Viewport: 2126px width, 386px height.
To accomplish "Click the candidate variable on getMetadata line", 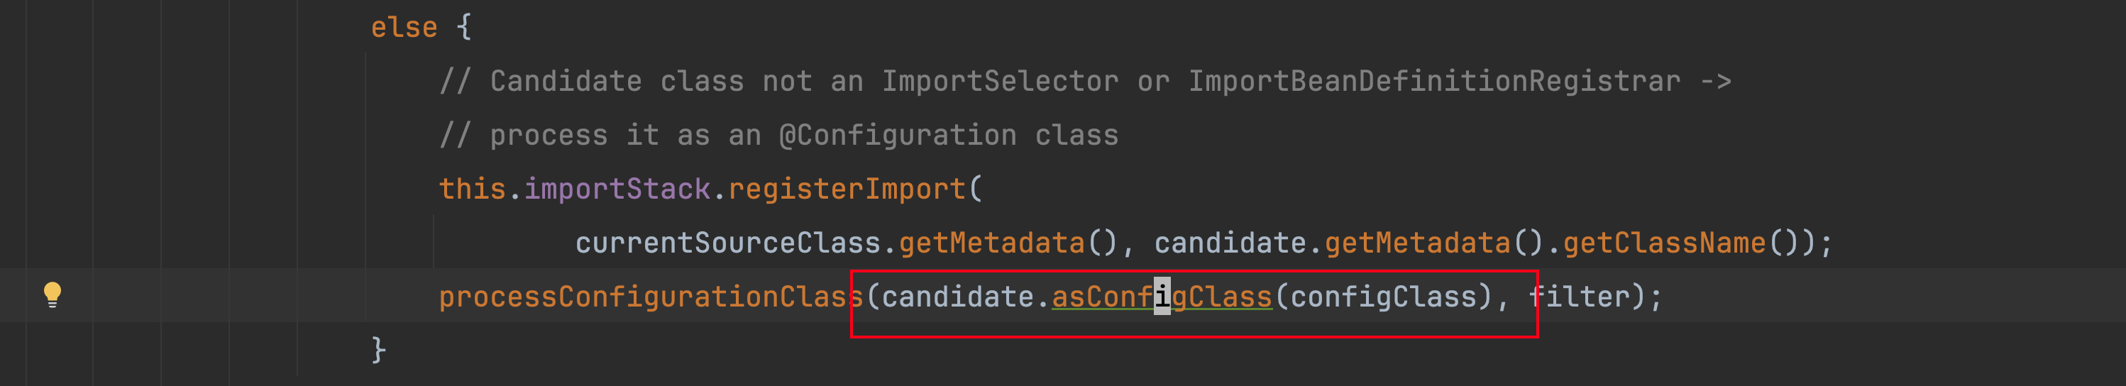I will [1230, 243].
